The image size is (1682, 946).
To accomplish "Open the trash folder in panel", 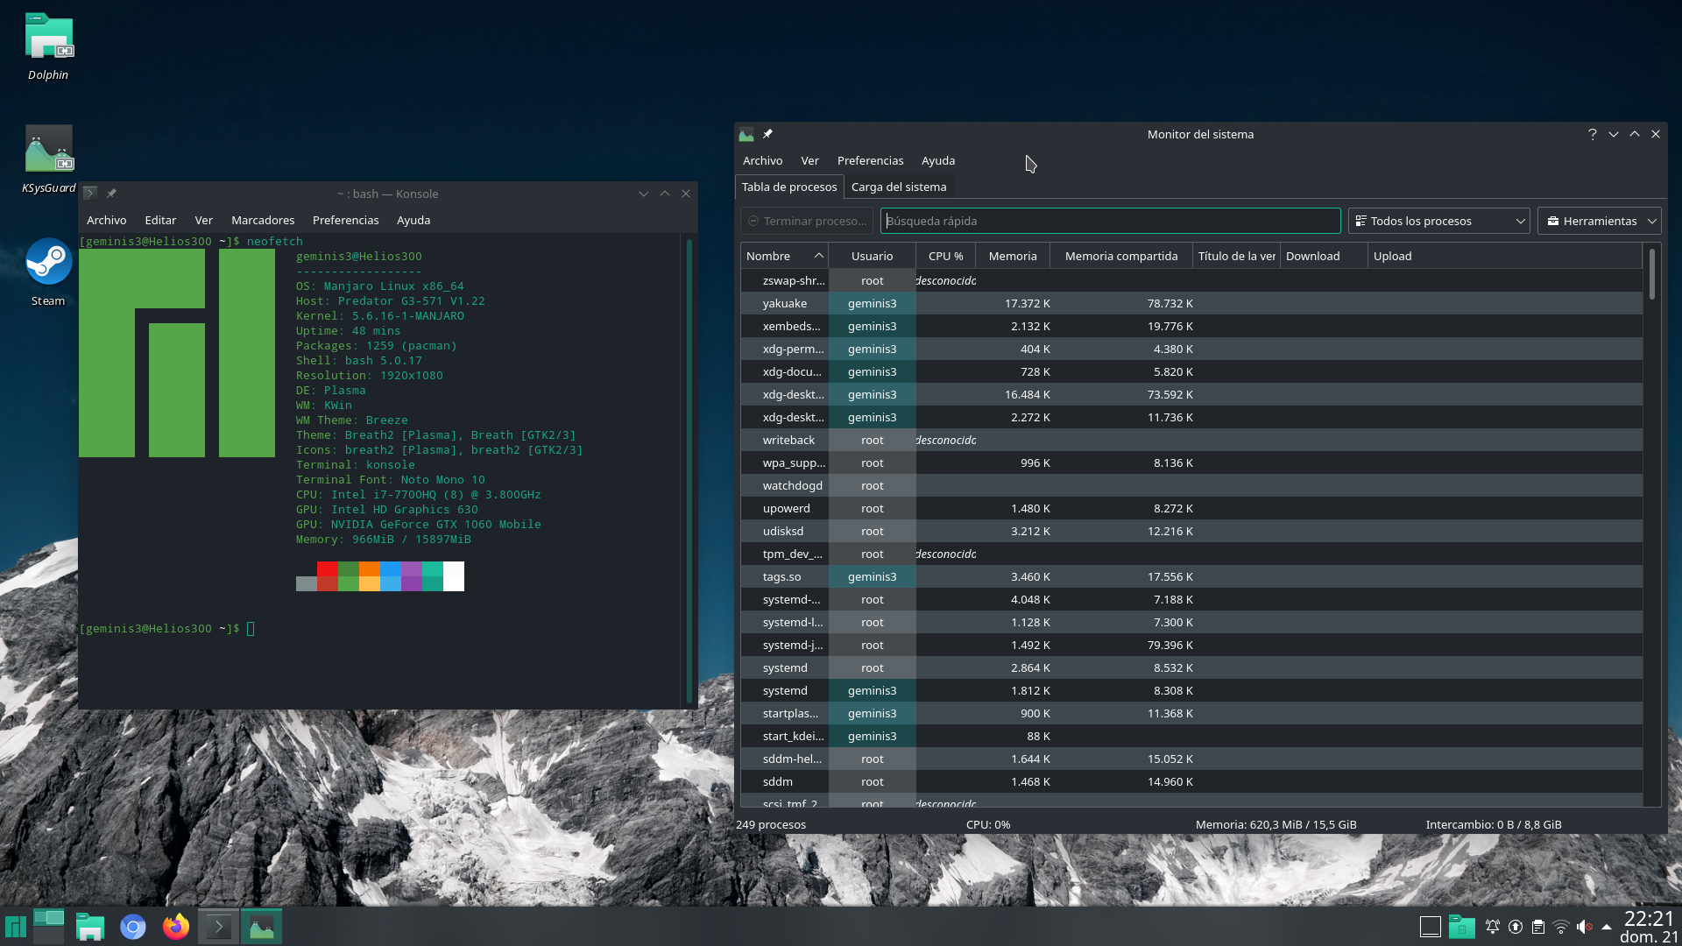I will point(1461,927).
